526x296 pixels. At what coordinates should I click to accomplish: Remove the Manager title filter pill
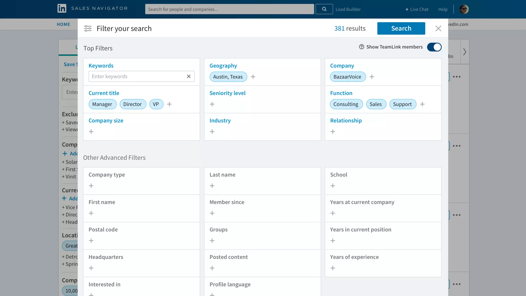tap(102, 104)
